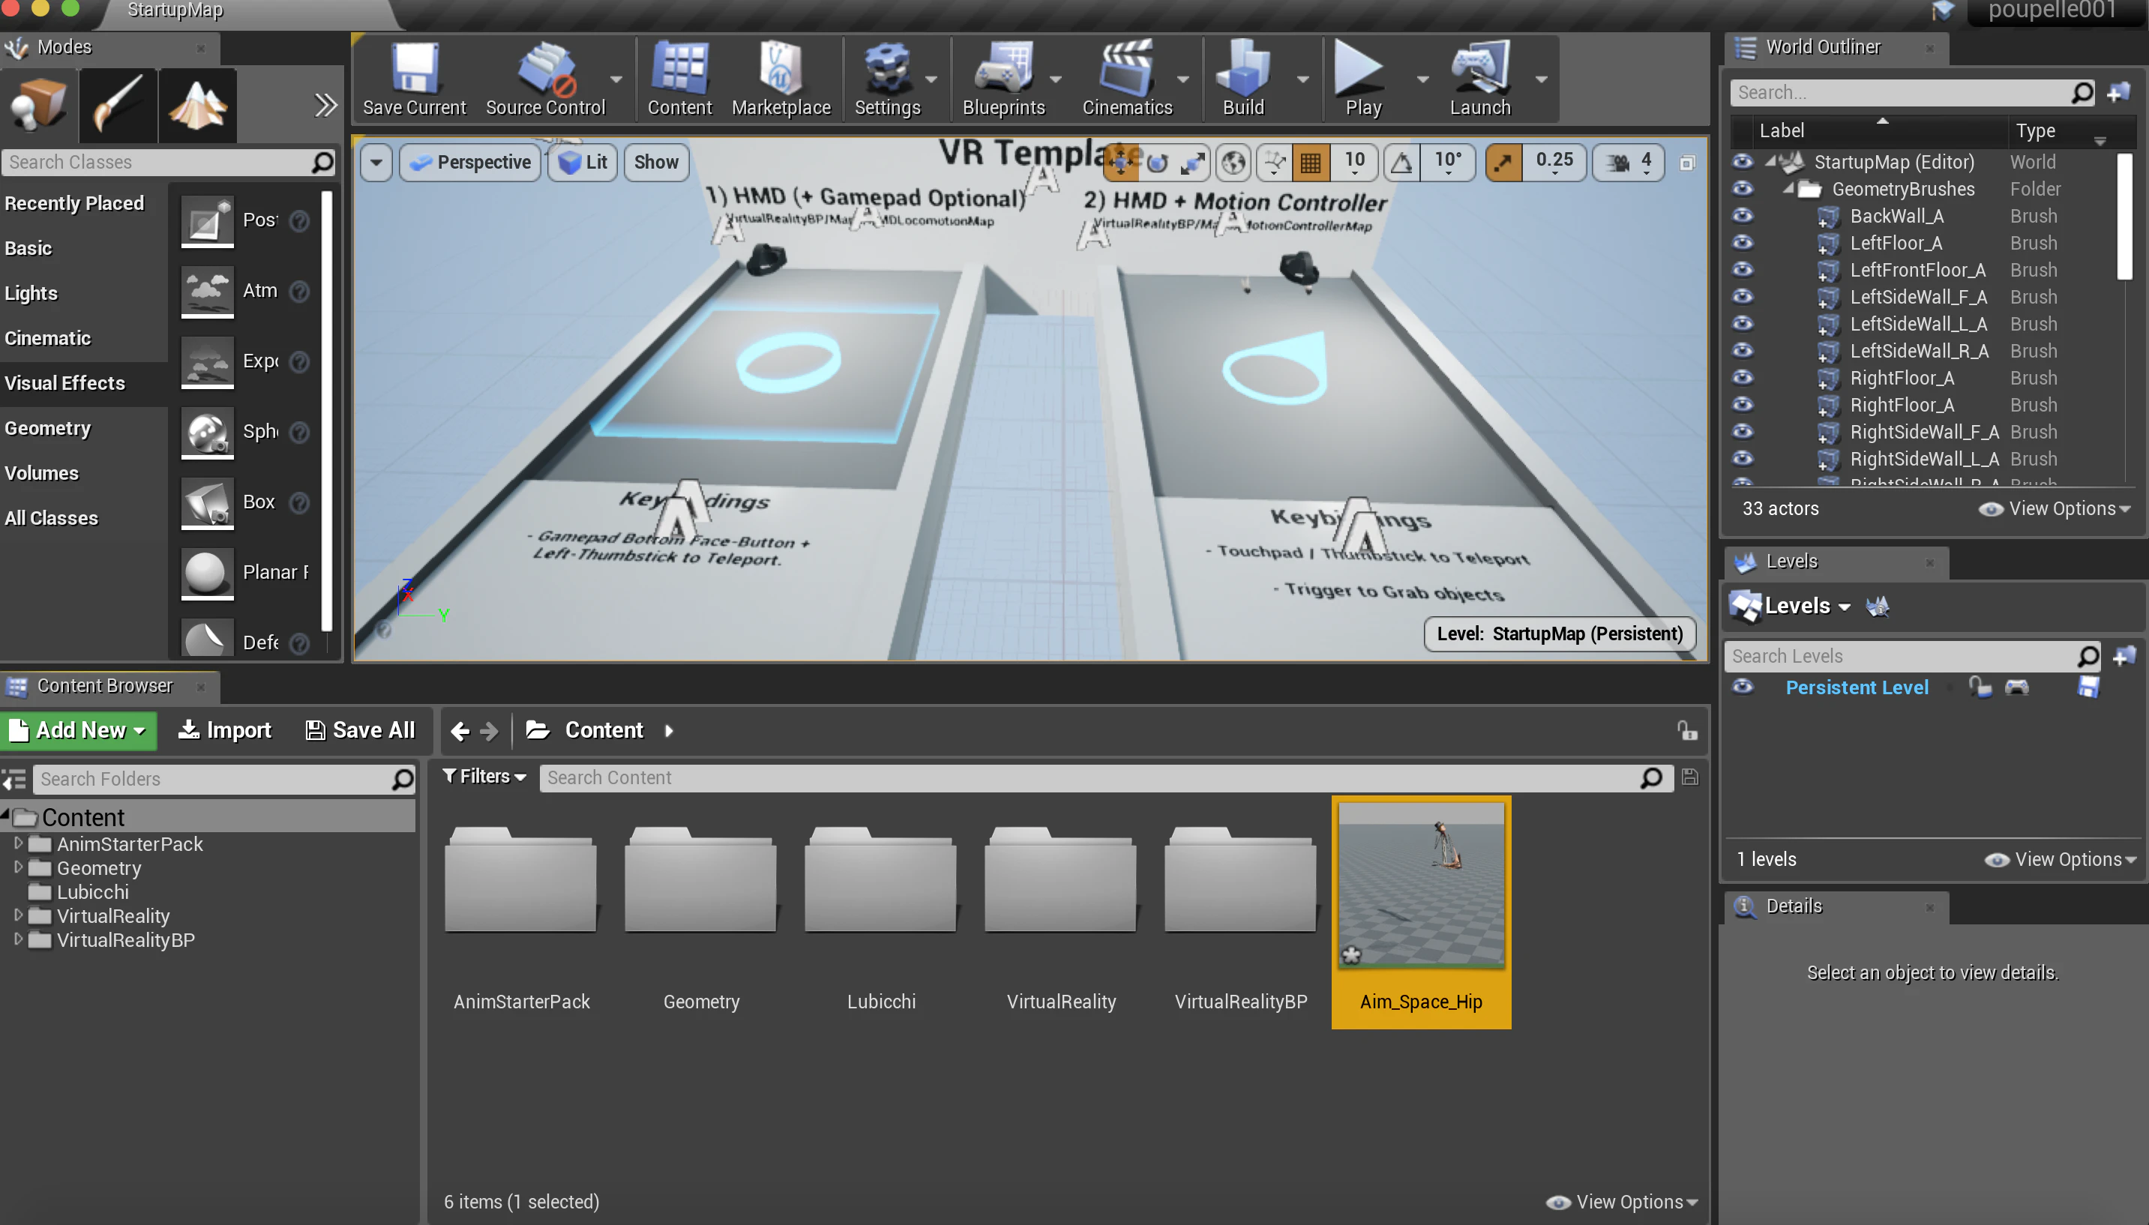Expand the AnimStarterPack folder tree
Viewport: 2149px width, 1225px height.
coord(19,842)
